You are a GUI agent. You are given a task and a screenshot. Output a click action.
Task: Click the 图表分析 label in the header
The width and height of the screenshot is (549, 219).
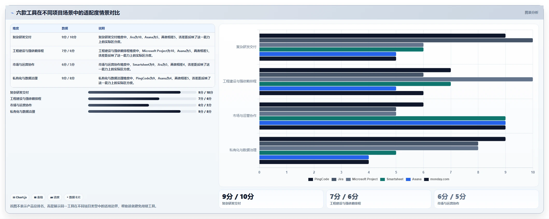pyautogui.click(x=531, y=12)
